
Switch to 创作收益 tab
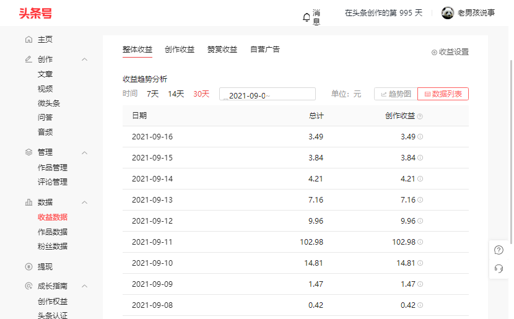click(x=180, y=50)
